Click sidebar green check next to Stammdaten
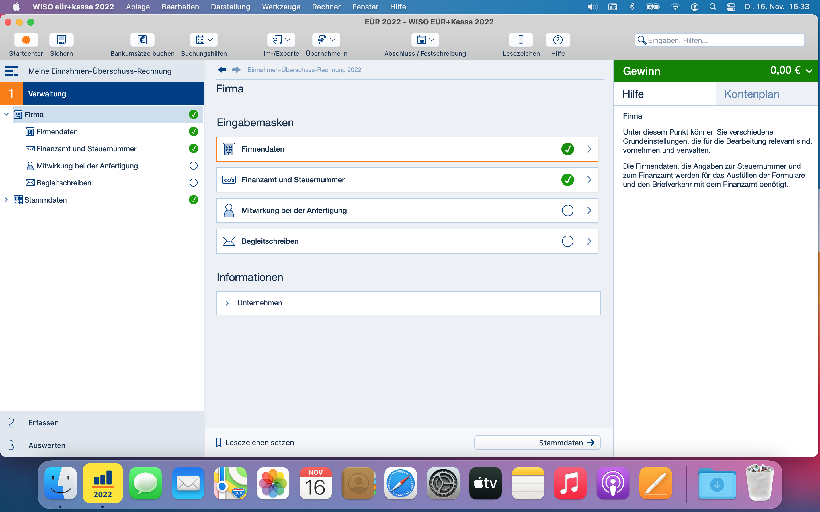This screenshot has width=820, height=512. [x=194, y=200]
